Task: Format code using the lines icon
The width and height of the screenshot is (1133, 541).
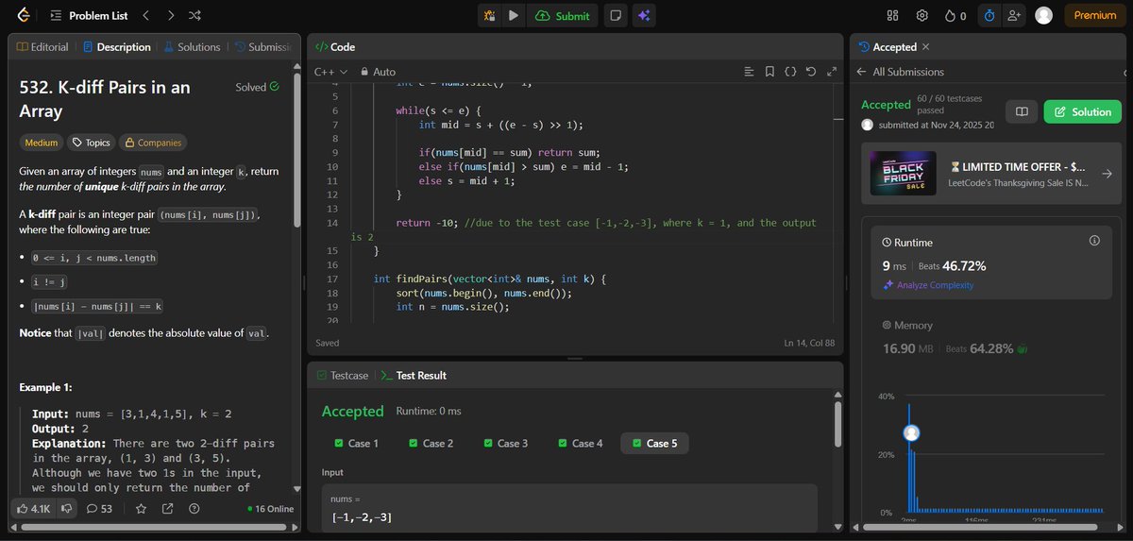Action: (749, 72)
